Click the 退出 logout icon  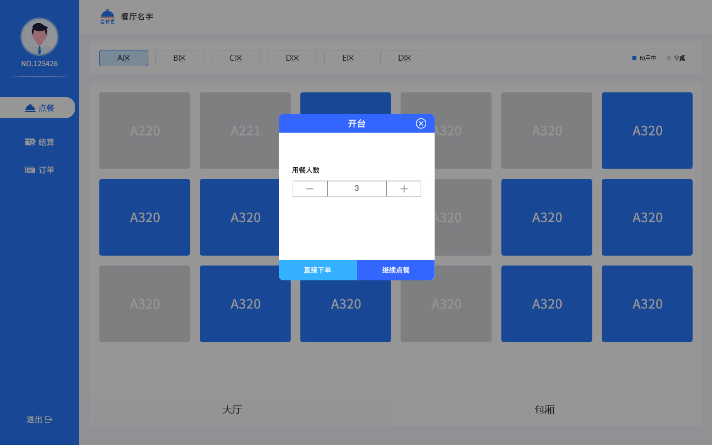pos(48,419)
